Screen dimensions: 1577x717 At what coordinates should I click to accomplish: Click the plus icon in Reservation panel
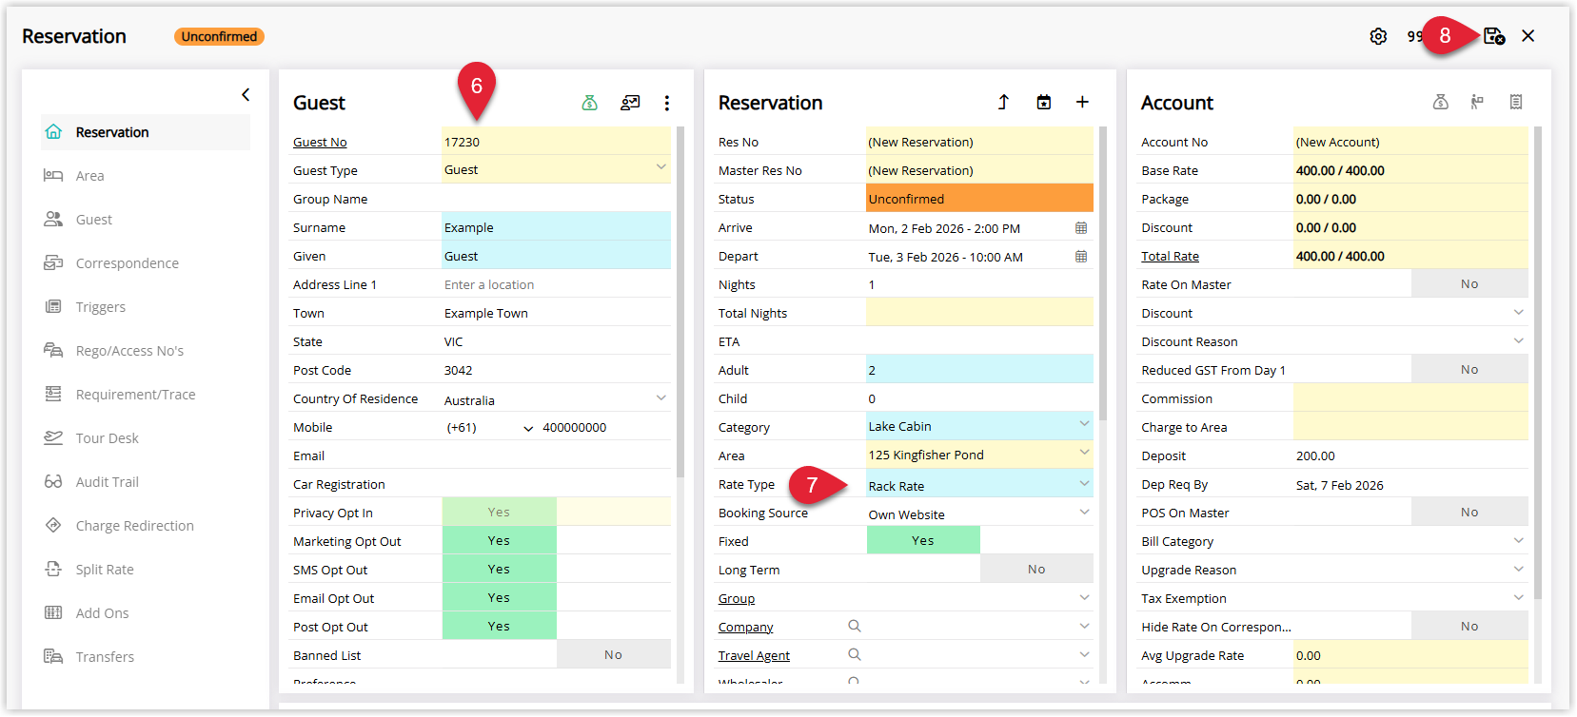[x=1082, y=102]
